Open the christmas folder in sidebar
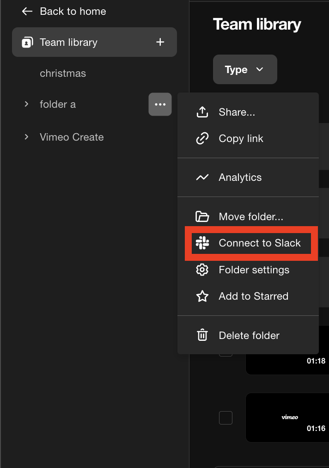The width and height of the screenshot is (329, 468). click(63, 73)
